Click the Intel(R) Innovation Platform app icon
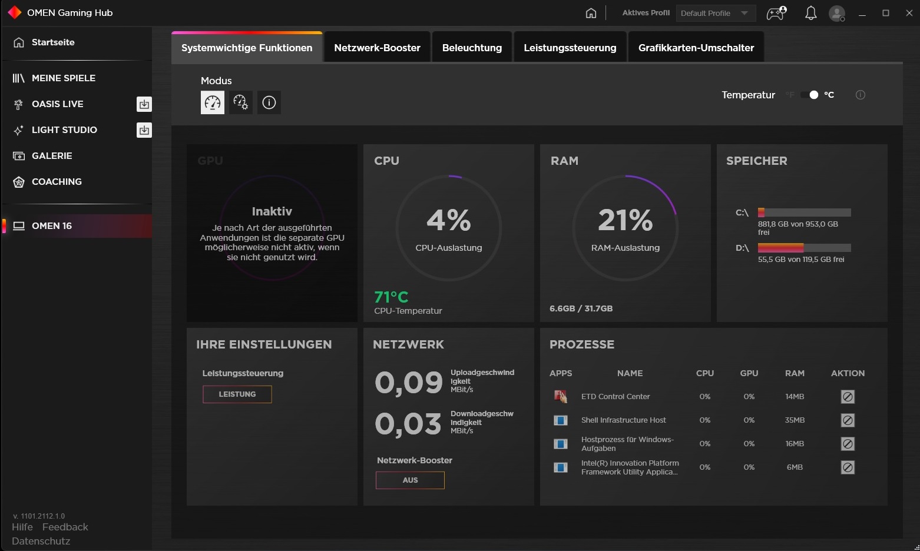The width and height of the screenshot is (920, 551). point(561,467)
